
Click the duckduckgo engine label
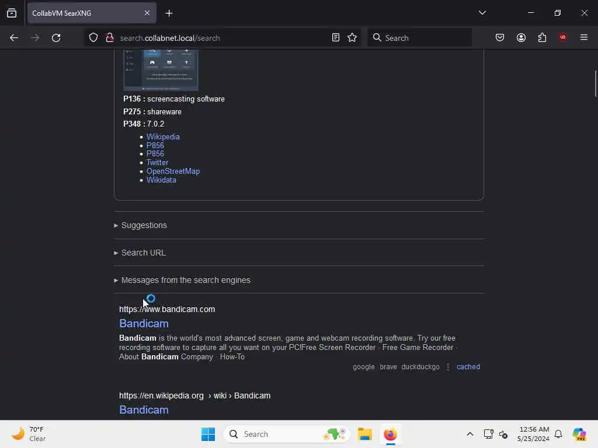pyautogui.click(x=420, y=367)
